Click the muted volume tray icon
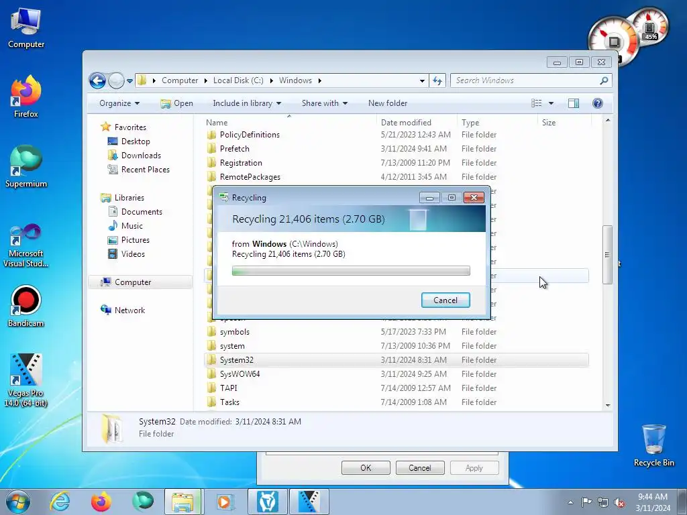 (619, 503)
